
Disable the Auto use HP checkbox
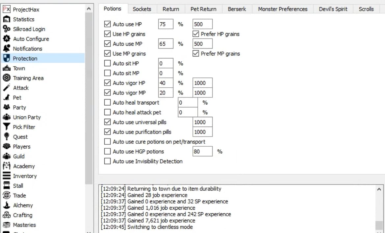[107, 24]
